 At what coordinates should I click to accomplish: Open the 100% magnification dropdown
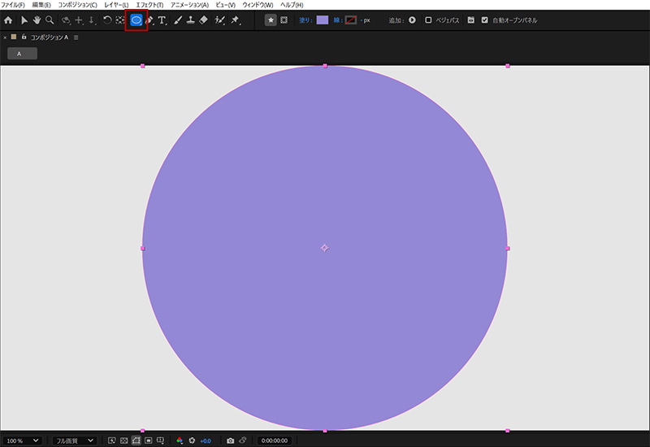(22, 440)
